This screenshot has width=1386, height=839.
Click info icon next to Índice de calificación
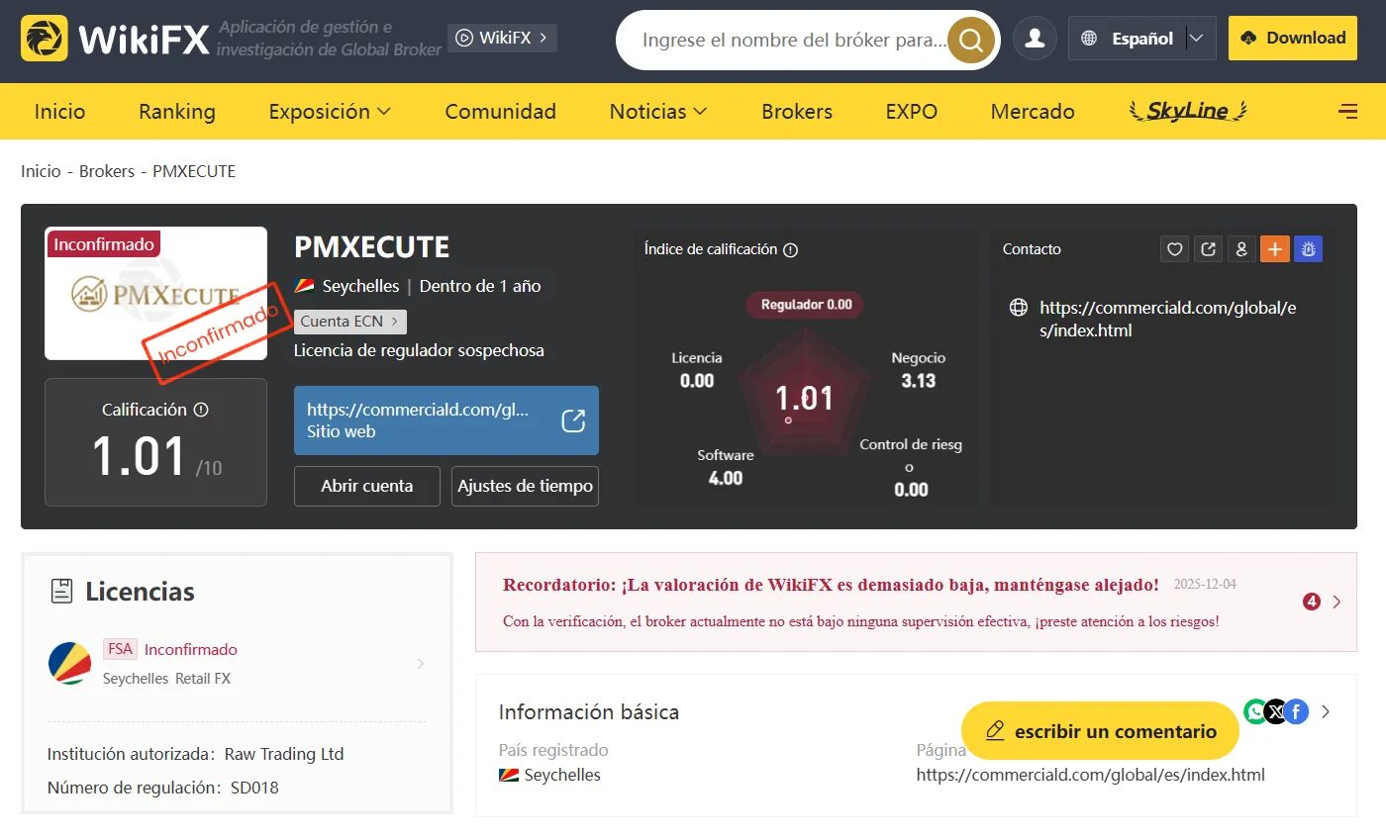790,250
